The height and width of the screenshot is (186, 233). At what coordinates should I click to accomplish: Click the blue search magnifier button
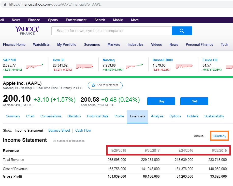182,31
